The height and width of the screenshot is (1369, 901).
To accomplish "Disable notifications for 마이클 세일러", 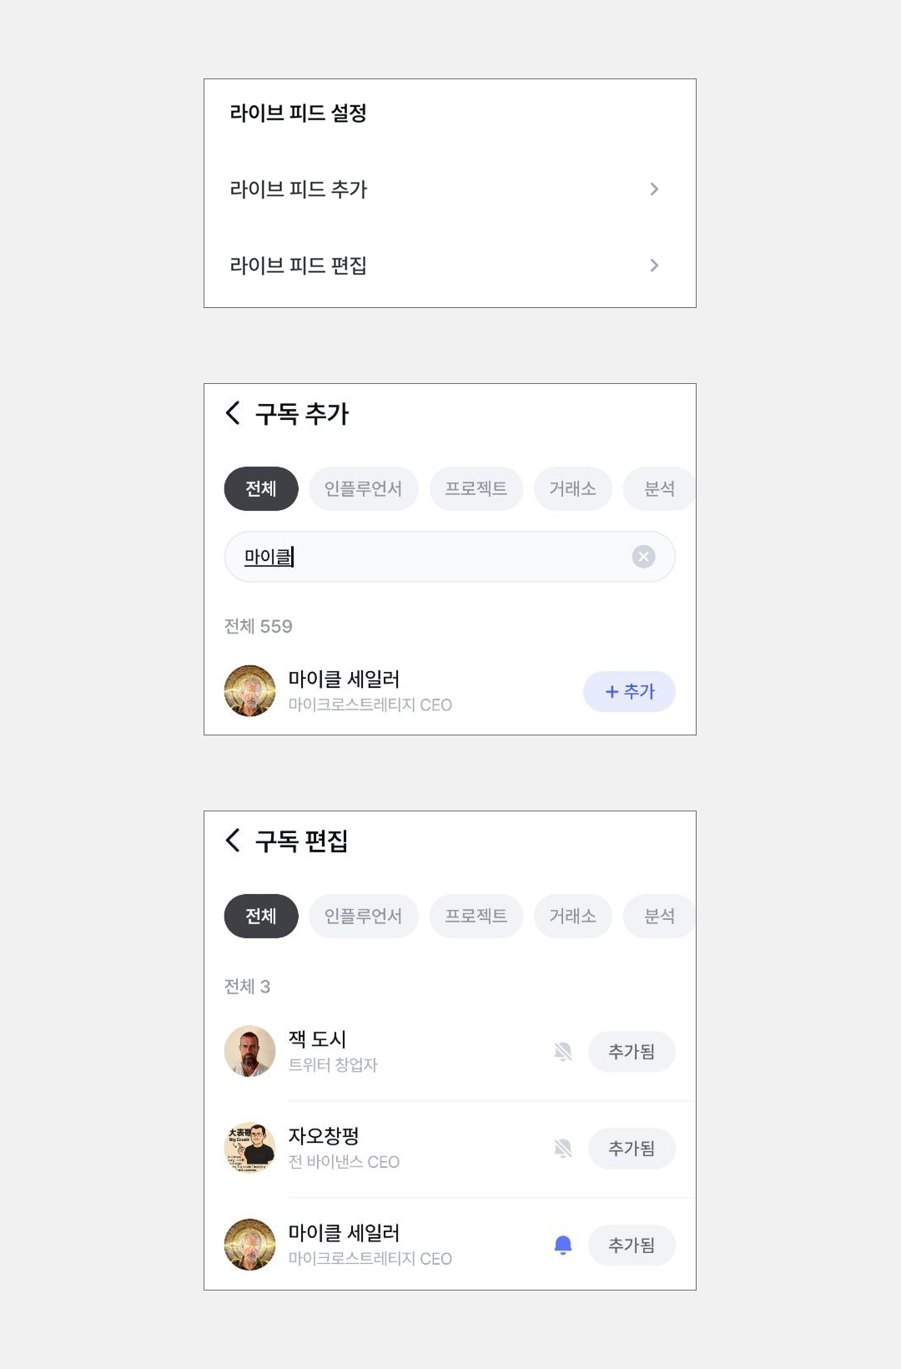I will [x=563, y=1245].
